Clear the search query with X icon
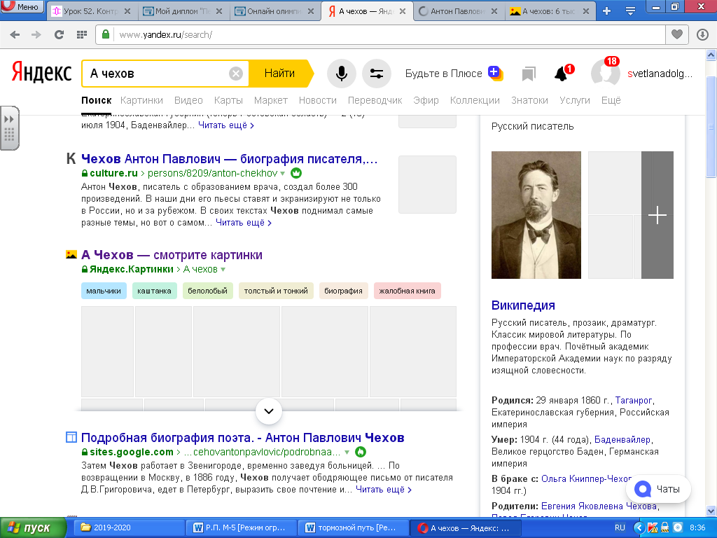717x538 pixels. 236,74
